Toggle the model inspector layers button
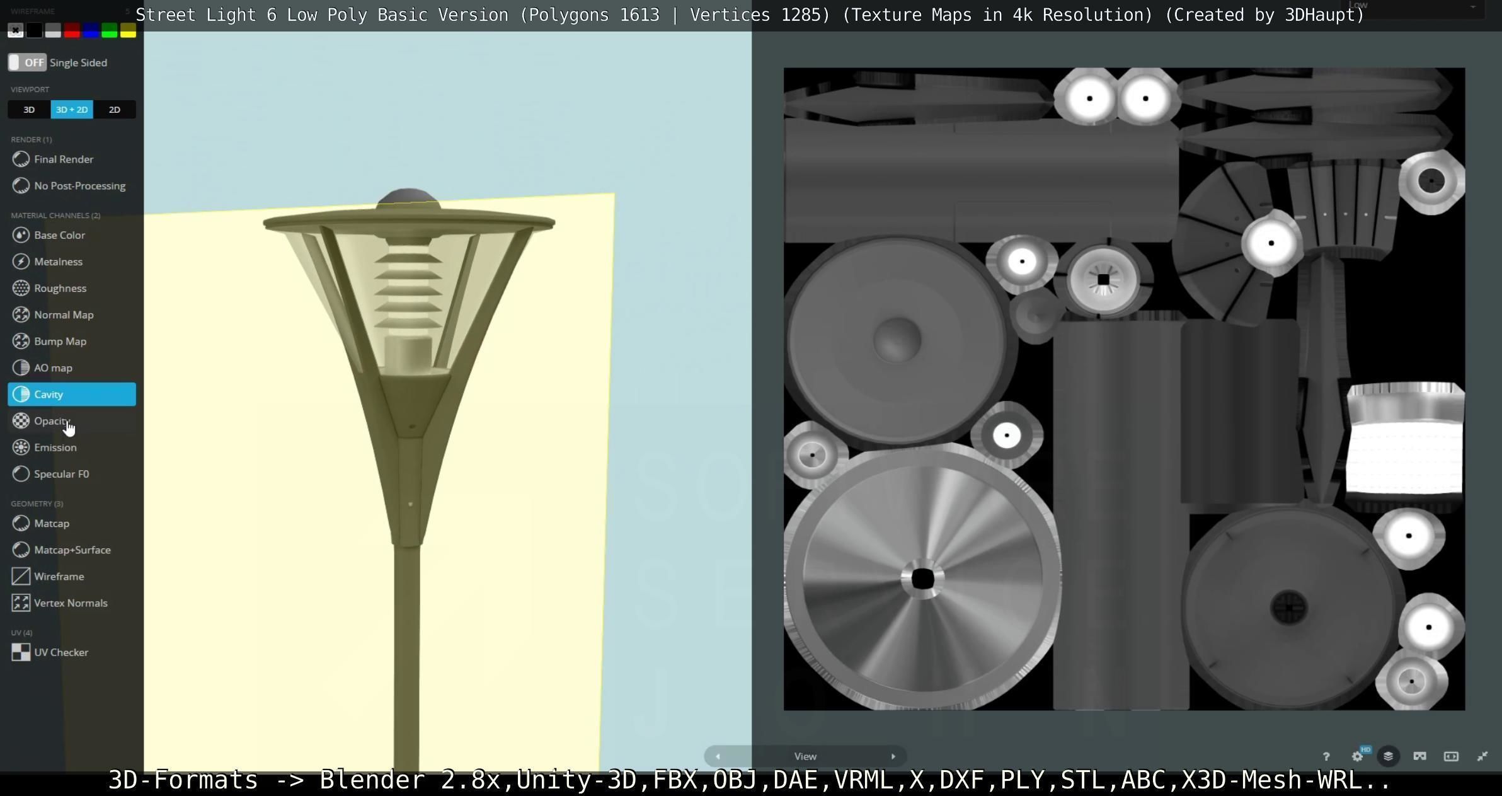Viewport: 1502px width, 796px height. tap(1388, 756)
